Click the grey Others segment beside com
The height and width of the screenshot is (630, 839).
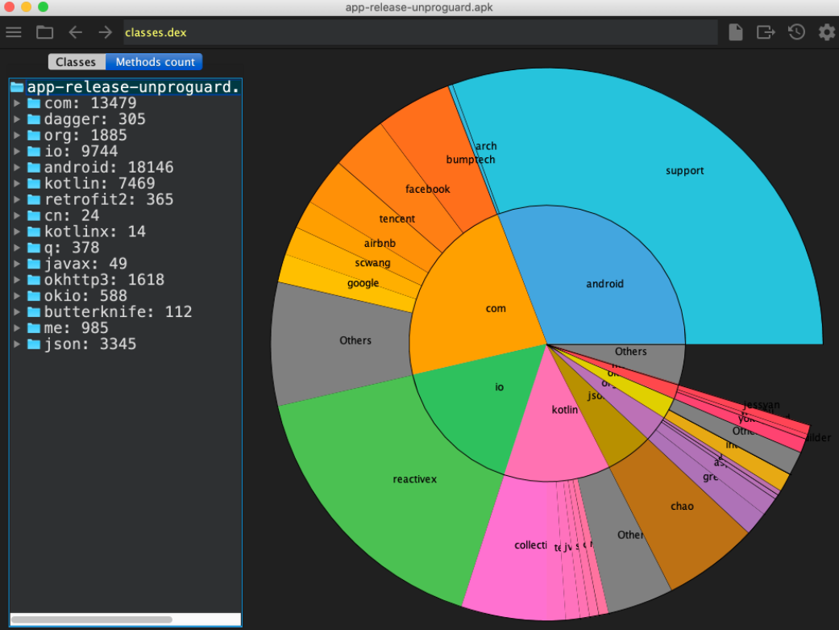(355, 340)
